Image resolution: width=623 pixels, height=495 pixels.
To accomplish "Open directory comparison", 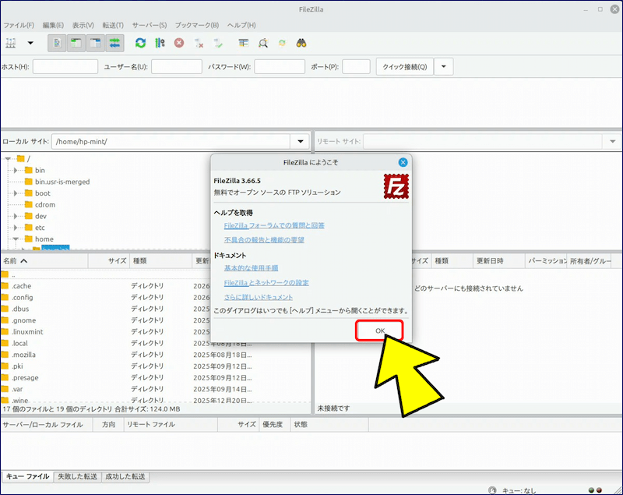I will (262, 44).
